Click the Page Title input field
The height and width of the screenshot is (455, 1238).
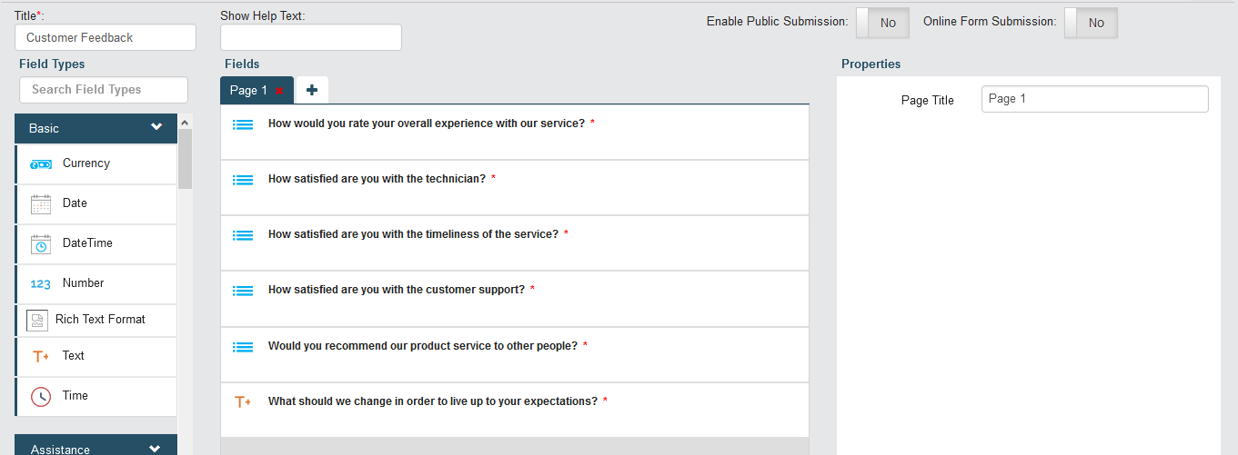[x=1094, y=99]
